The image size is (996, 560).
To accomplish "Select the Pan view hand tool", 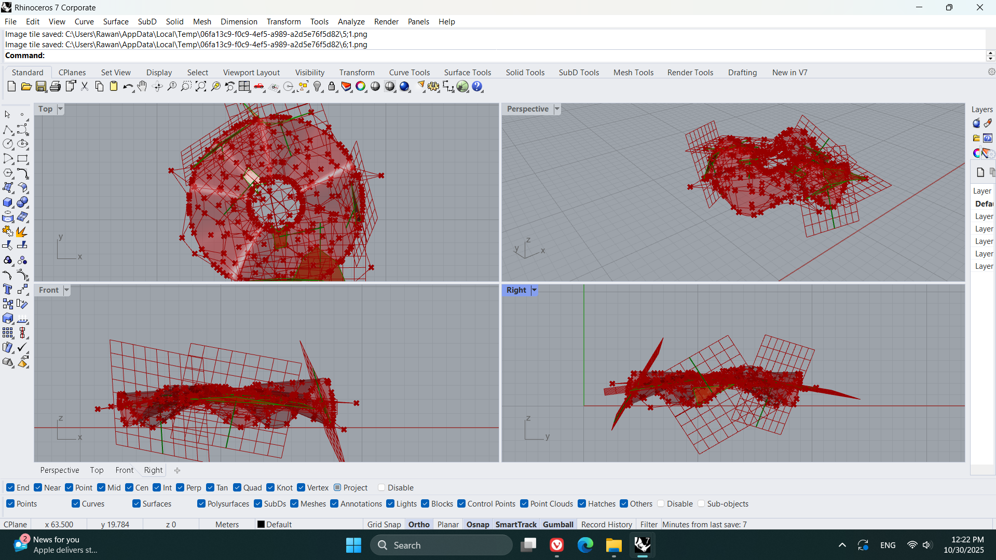I will click(x=142, y=87).
